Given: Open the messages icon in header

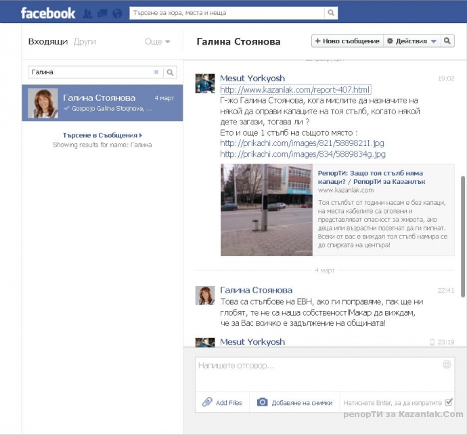Looking at the screenshot, I should pos(102,13).
